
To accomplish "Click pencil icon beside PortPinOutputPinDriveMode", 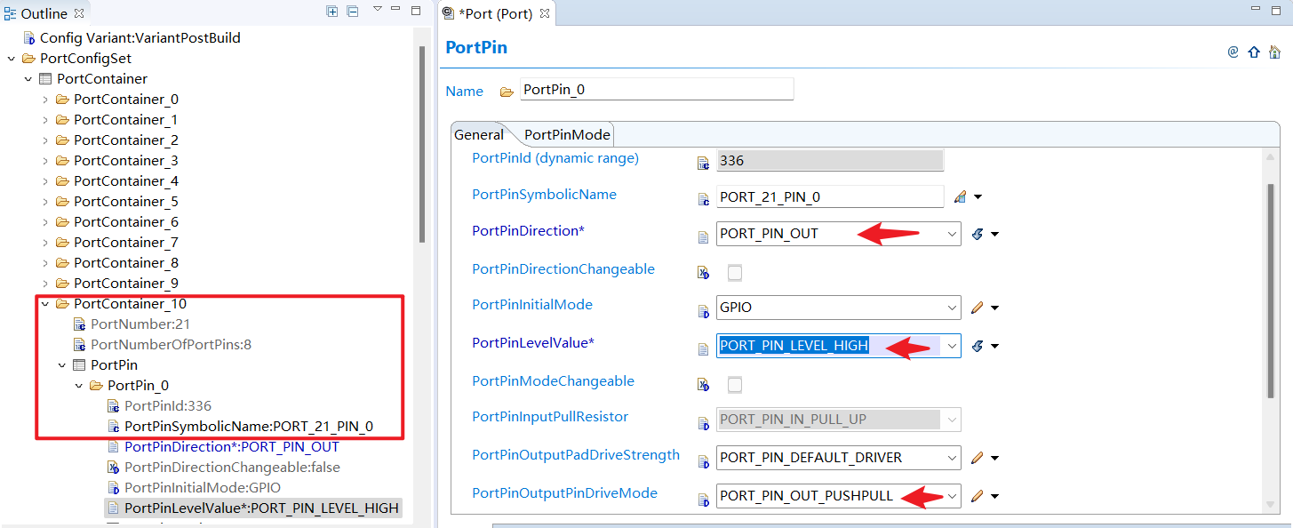I will tap(977, 496).
